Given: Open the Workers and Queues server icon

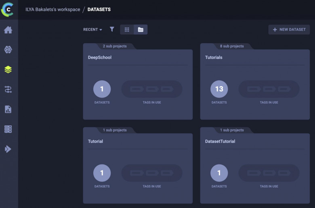Looking at the screenshot, I should point(8,129).
